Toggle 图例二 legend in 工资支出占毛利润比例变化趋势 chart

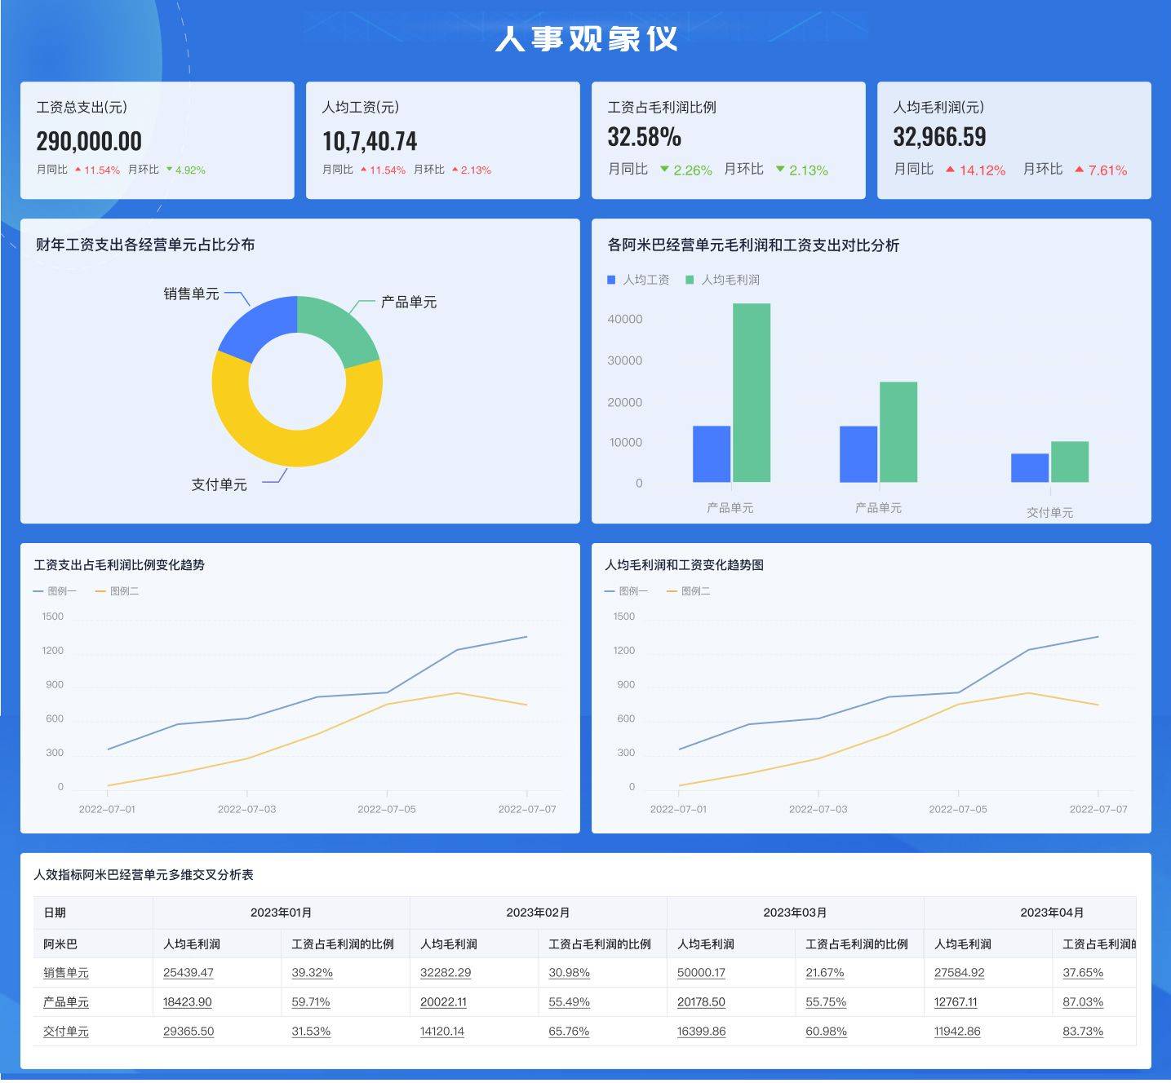[118, 591]
